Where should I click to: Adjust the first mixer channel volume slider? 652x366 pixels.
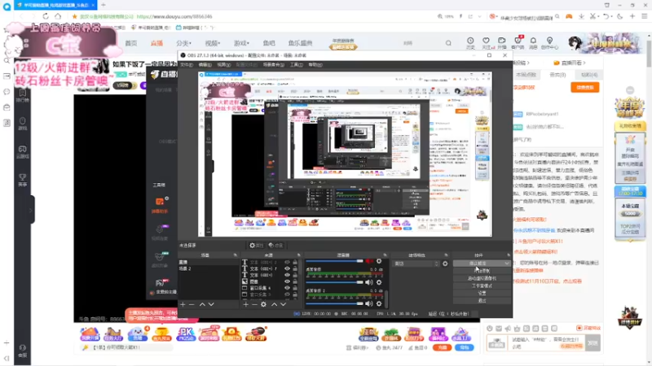point(334,261)
